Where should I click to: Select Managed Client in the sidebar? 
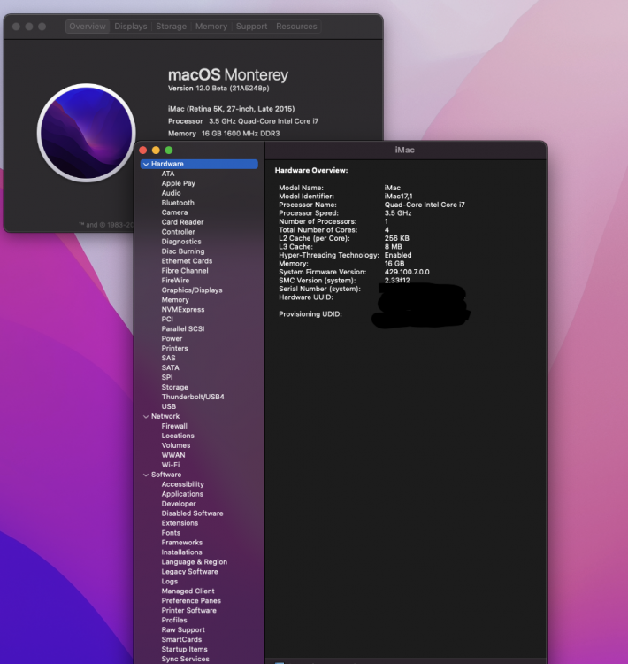tap(188, 591)
